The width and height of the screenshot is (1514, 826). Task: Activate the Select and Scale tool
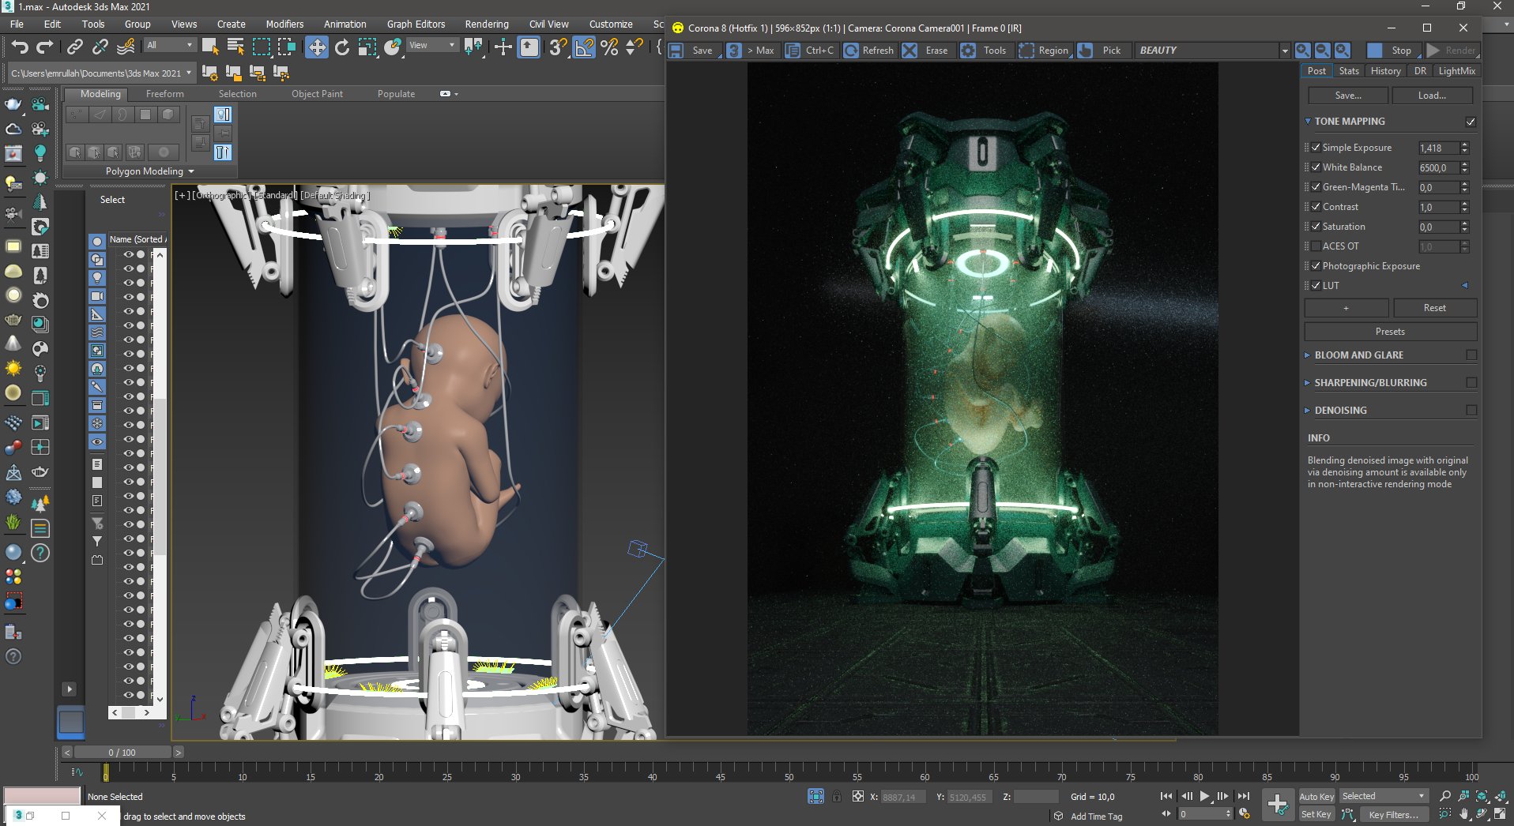pos(367,47)
